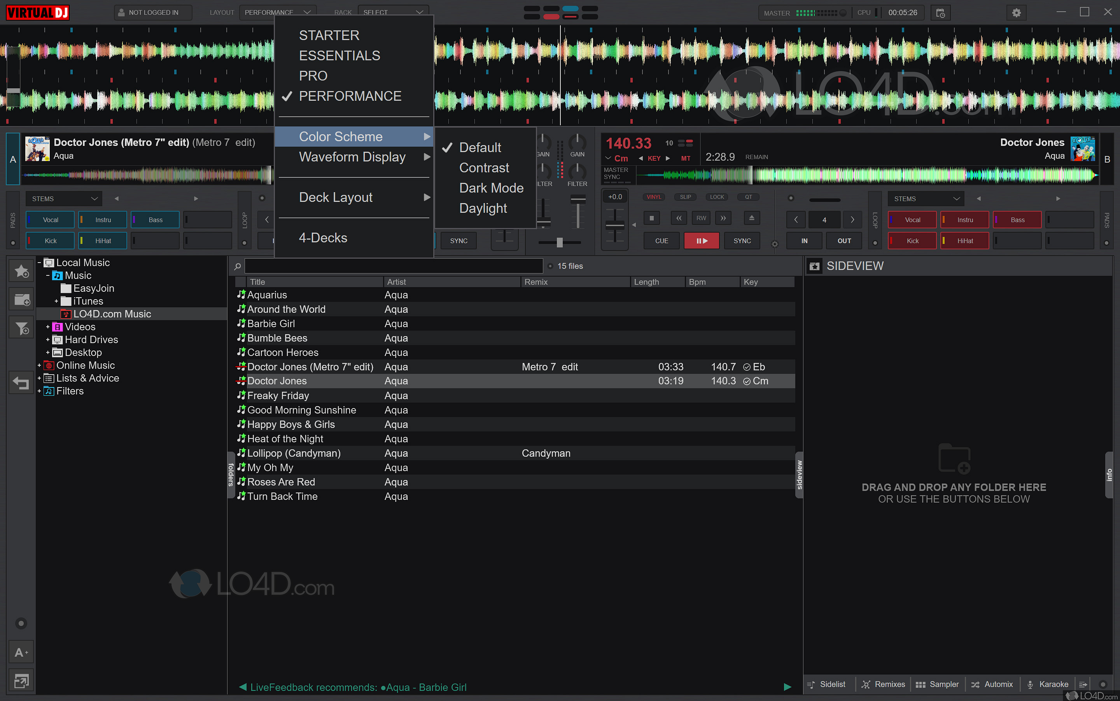This screenshot has height=701, width=1120.
Task: Open the settings gear icon
Action: tap(1016, 12)
